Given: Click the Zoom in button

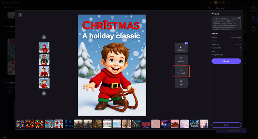Looking at the screenshot, I should pos(181,60).
